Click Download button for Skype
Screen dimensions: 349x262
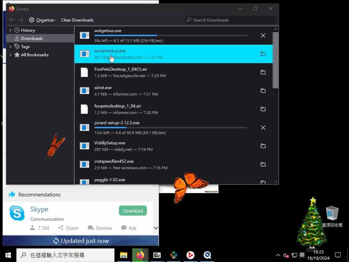133,211
